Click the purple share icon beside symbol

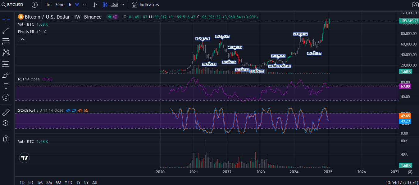click(115, 17)
